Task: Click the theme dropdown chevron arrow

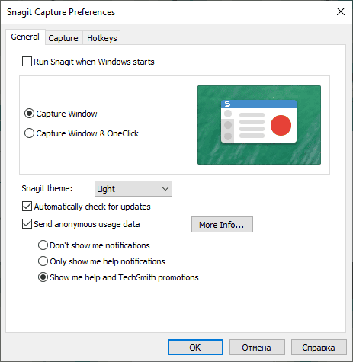Action: pyautogui.click(x=165, y=189)
